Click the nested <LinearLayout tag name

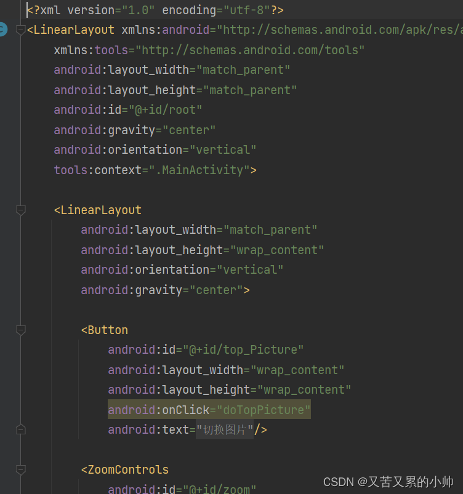click(x=98, y=210)
